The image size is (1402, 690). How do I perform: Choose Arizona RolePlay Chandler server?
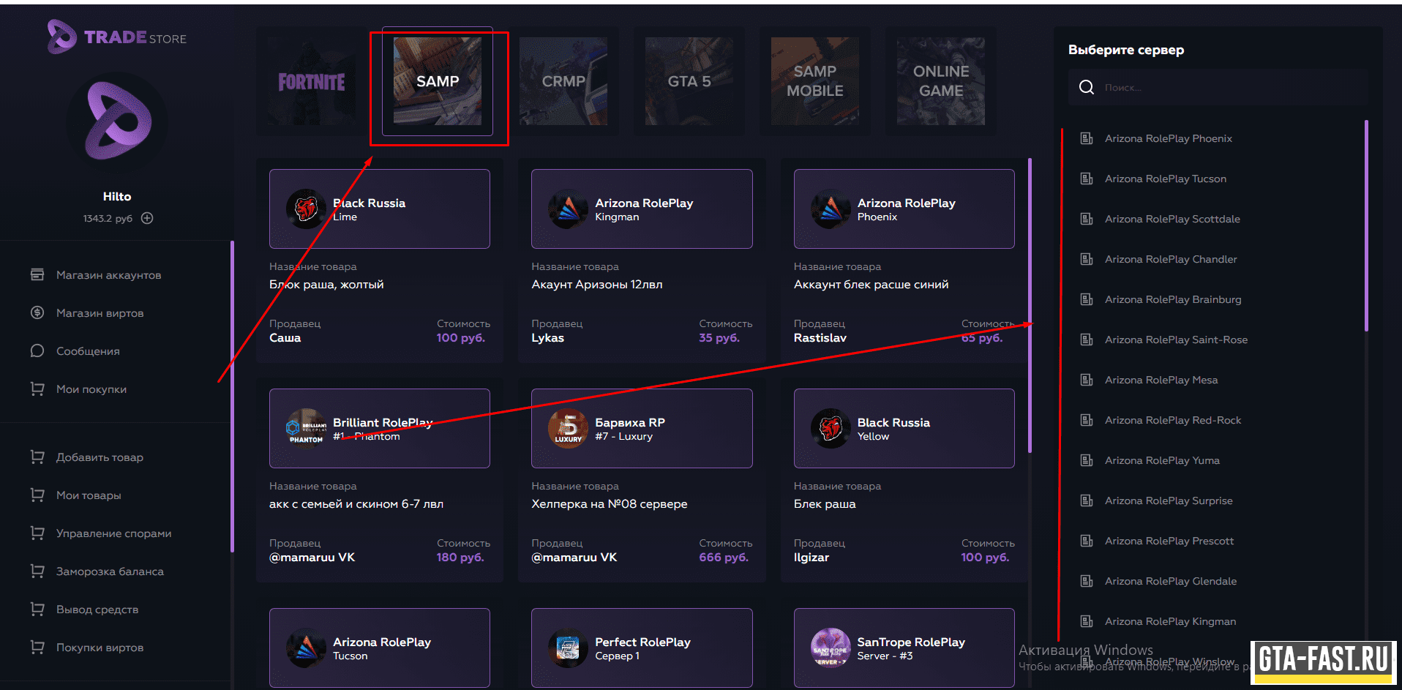(1171, 259)
